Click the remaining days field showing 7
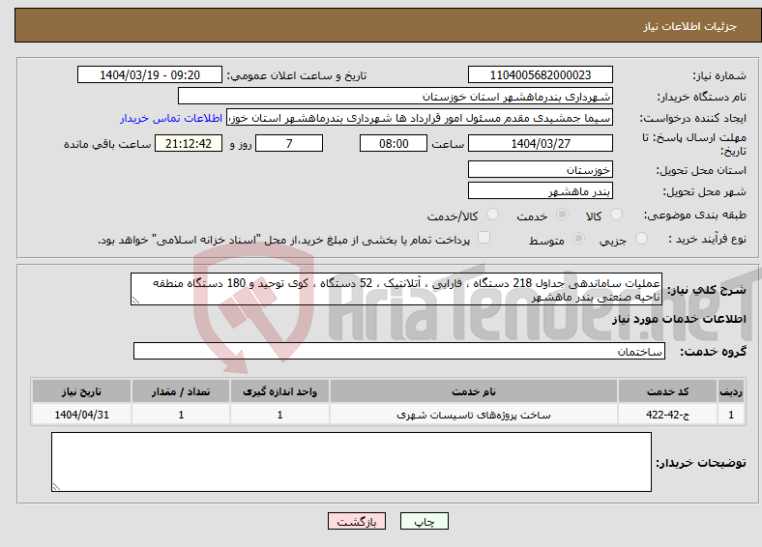The image size is (762, 547). (289, 143)
